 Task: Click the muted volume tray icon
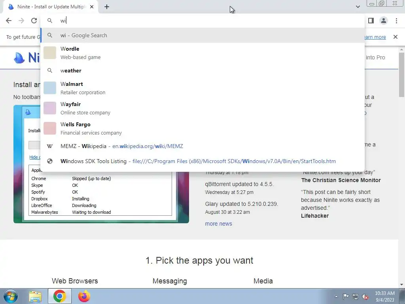tap(365, 296)
